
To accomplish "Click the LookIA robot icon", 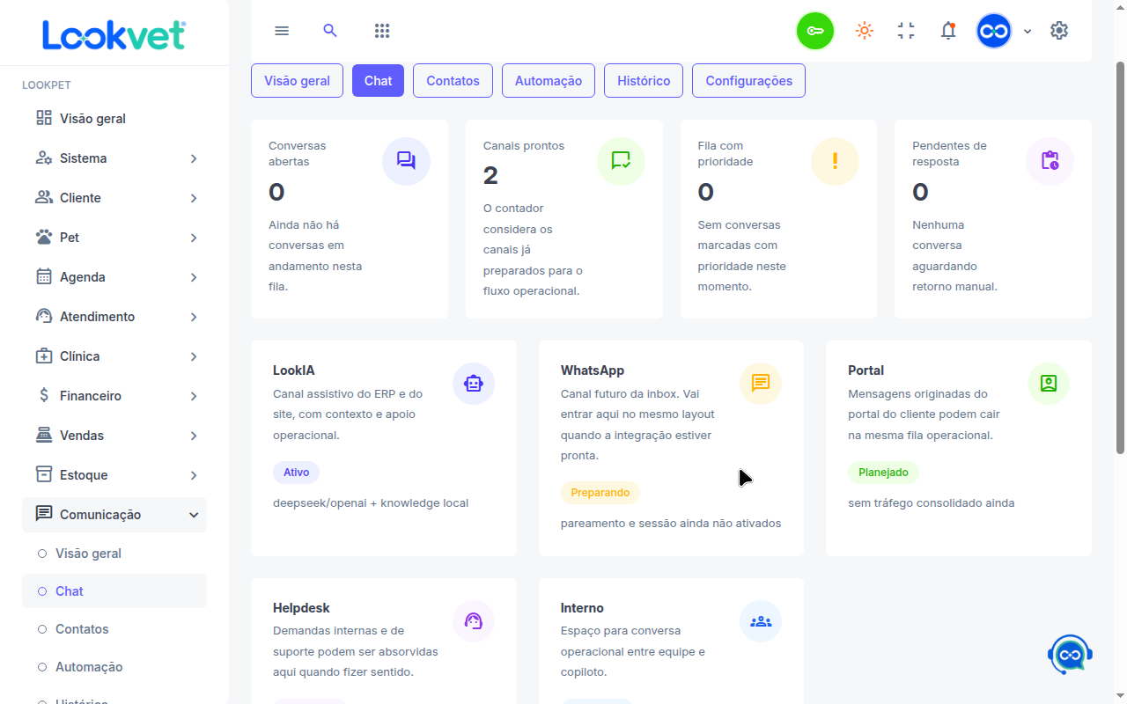I will (x=474, y=384).
